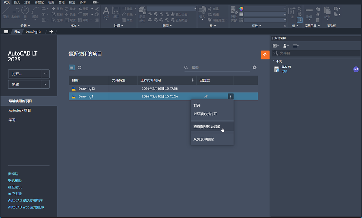
Task: Switch recent files to grid view
Action: pos(79,67)
